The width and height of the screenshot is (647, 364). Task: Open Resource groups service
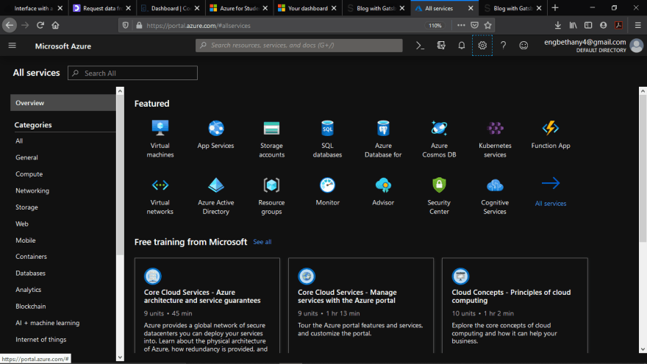pos(271,196)
